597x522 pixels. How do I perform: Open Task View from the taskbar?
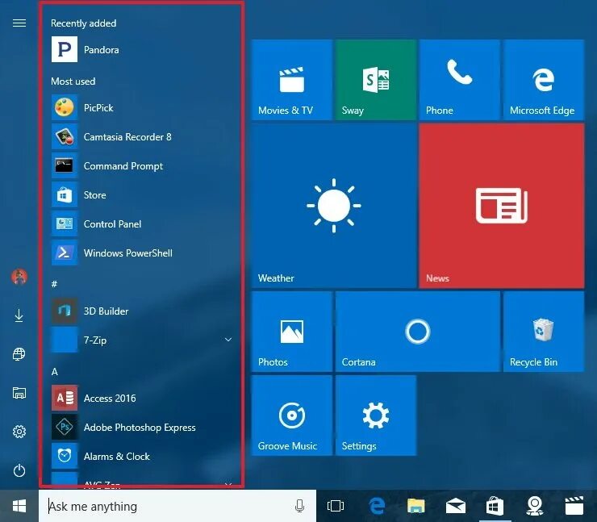pos(336,506)
